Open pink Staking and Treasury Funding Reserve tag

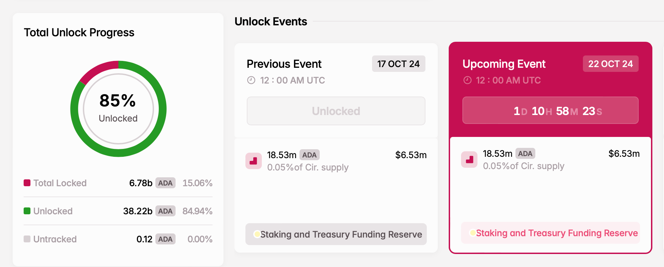click(x=550, y=233)
